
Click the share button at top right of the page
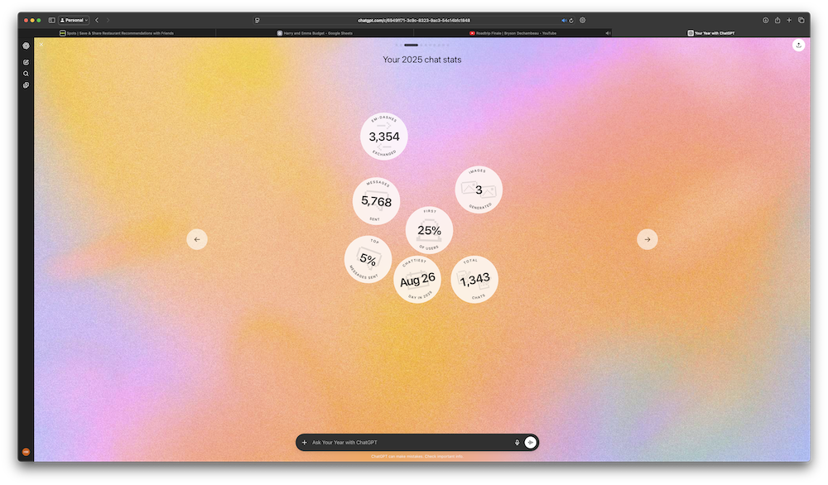[x=798, y=46]
